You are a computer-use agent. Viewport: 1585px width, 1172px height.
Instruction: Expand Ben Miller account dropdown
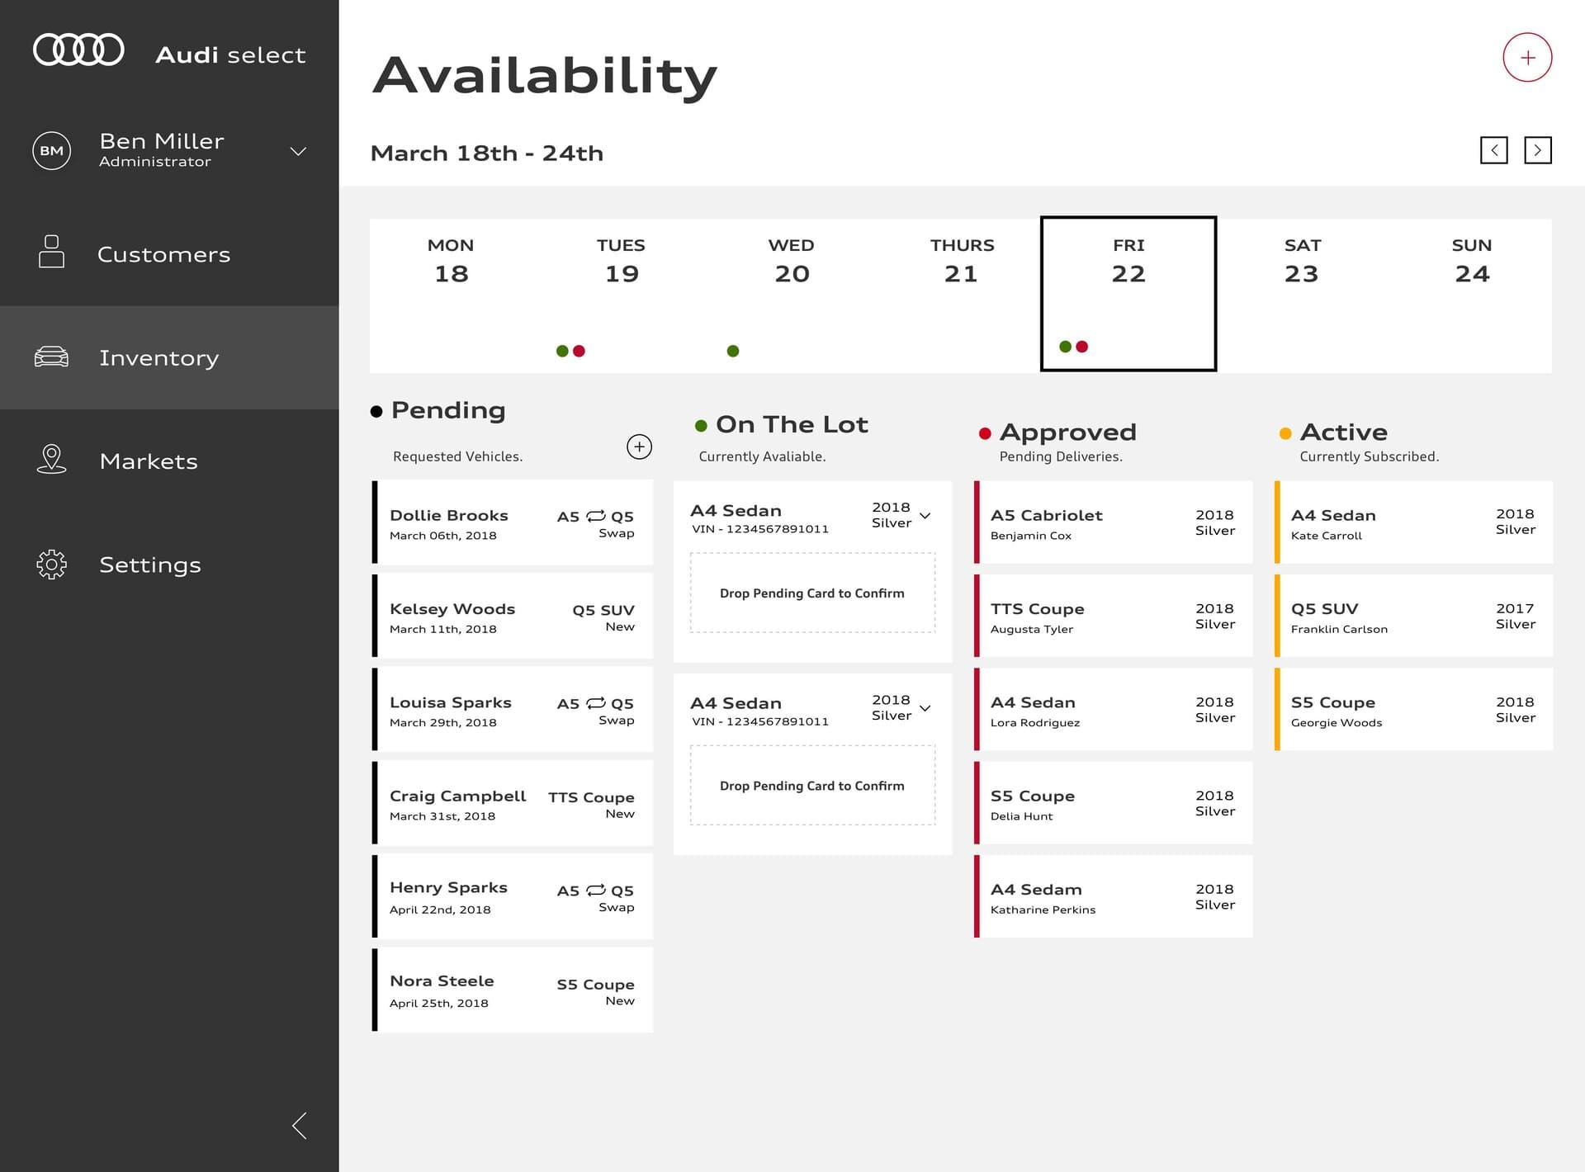tap(297, 150)
